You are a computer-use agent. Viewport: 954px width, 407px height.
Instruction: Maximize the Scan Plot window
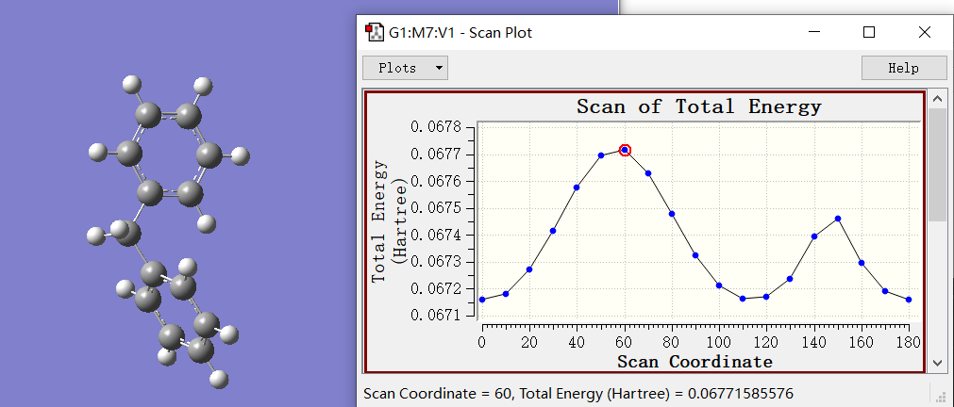click(x=869, y=32)
